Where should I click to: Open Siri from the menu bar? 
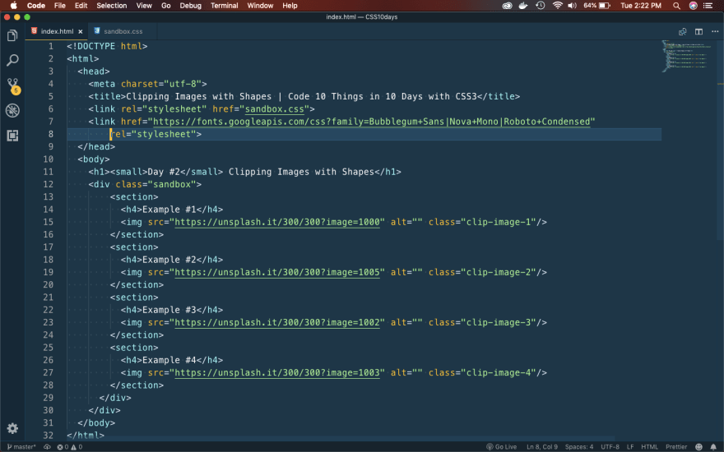pyautogui.click(x=693, y=6)
